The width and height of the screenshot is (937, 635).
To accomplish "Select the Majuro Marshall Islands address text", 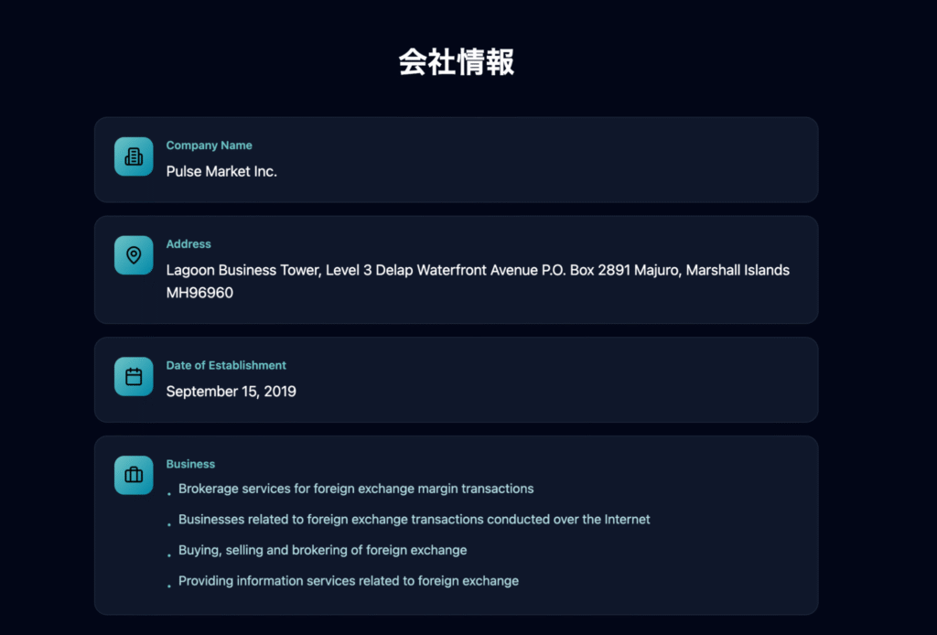I will tap(477, 270).
